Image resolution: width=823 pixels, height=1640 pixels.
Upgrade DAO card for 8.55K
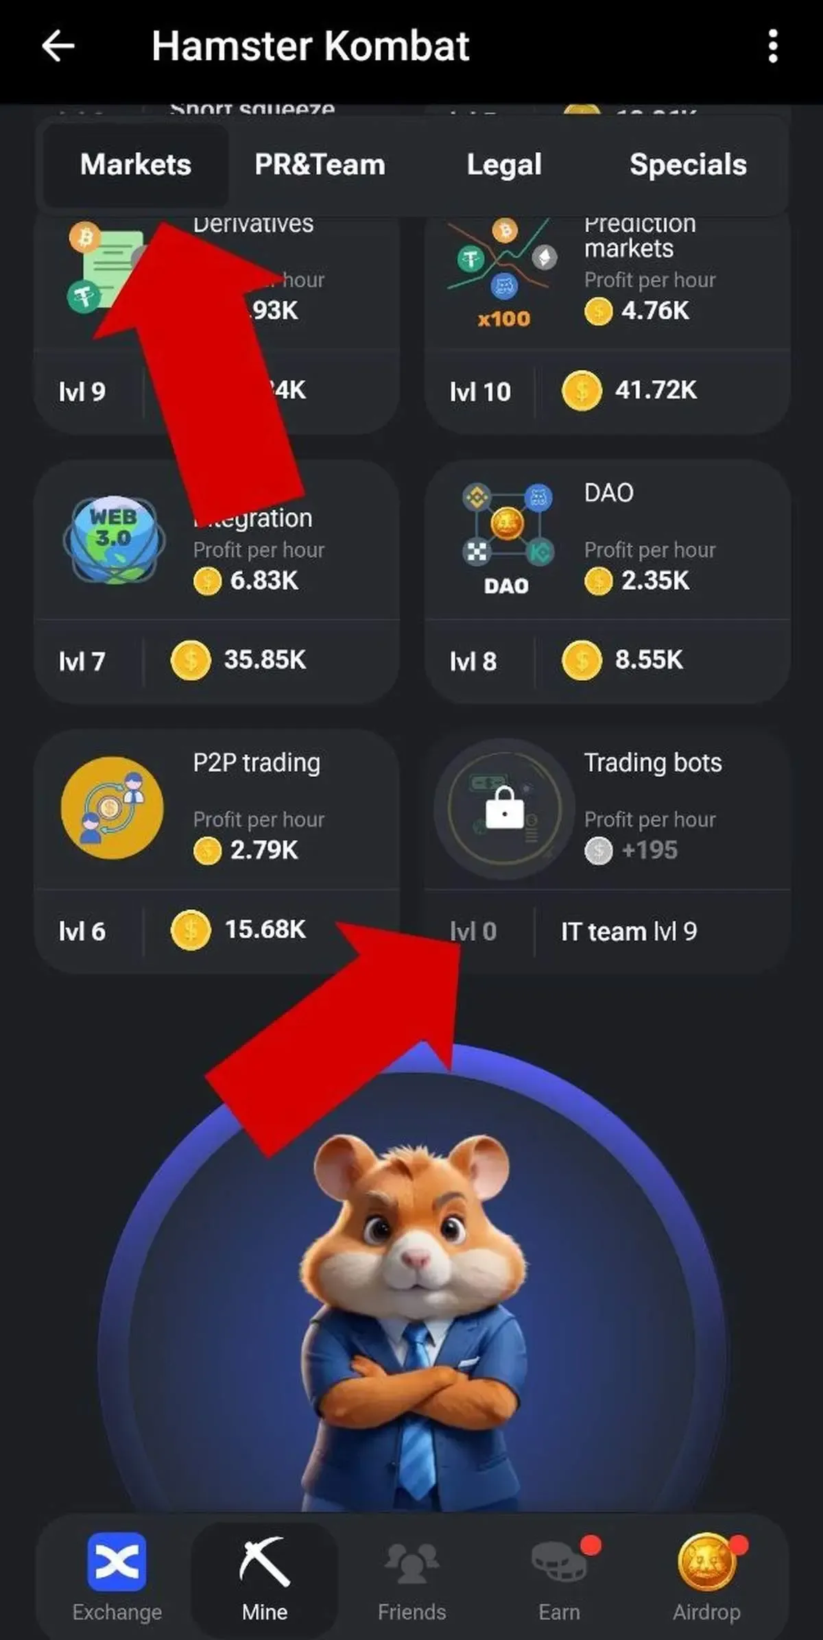click(622, 660)
